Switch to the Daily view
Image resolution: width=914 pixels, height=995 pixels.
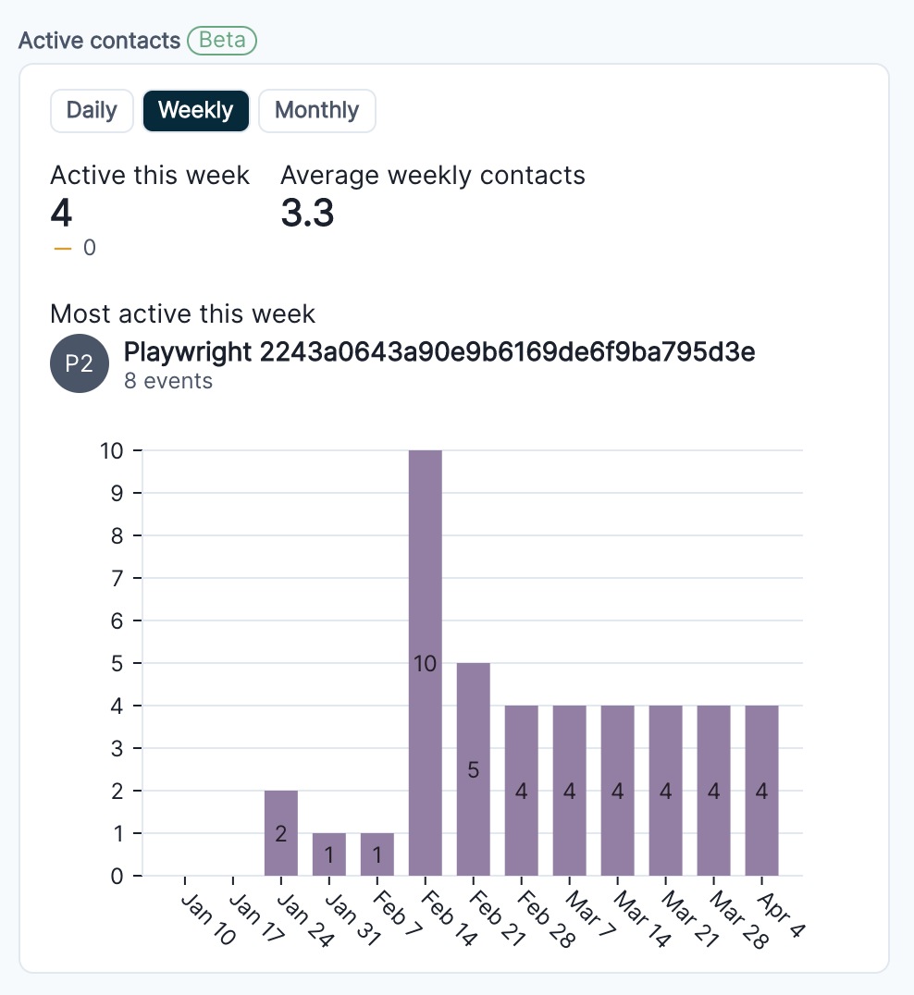92,111
